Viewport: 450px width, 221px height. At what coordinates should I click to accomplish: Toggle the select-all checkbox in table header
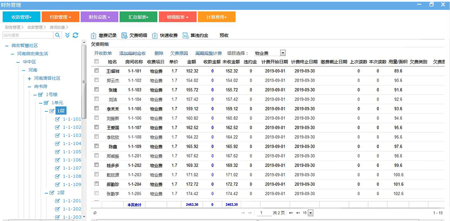click(97, 62)
